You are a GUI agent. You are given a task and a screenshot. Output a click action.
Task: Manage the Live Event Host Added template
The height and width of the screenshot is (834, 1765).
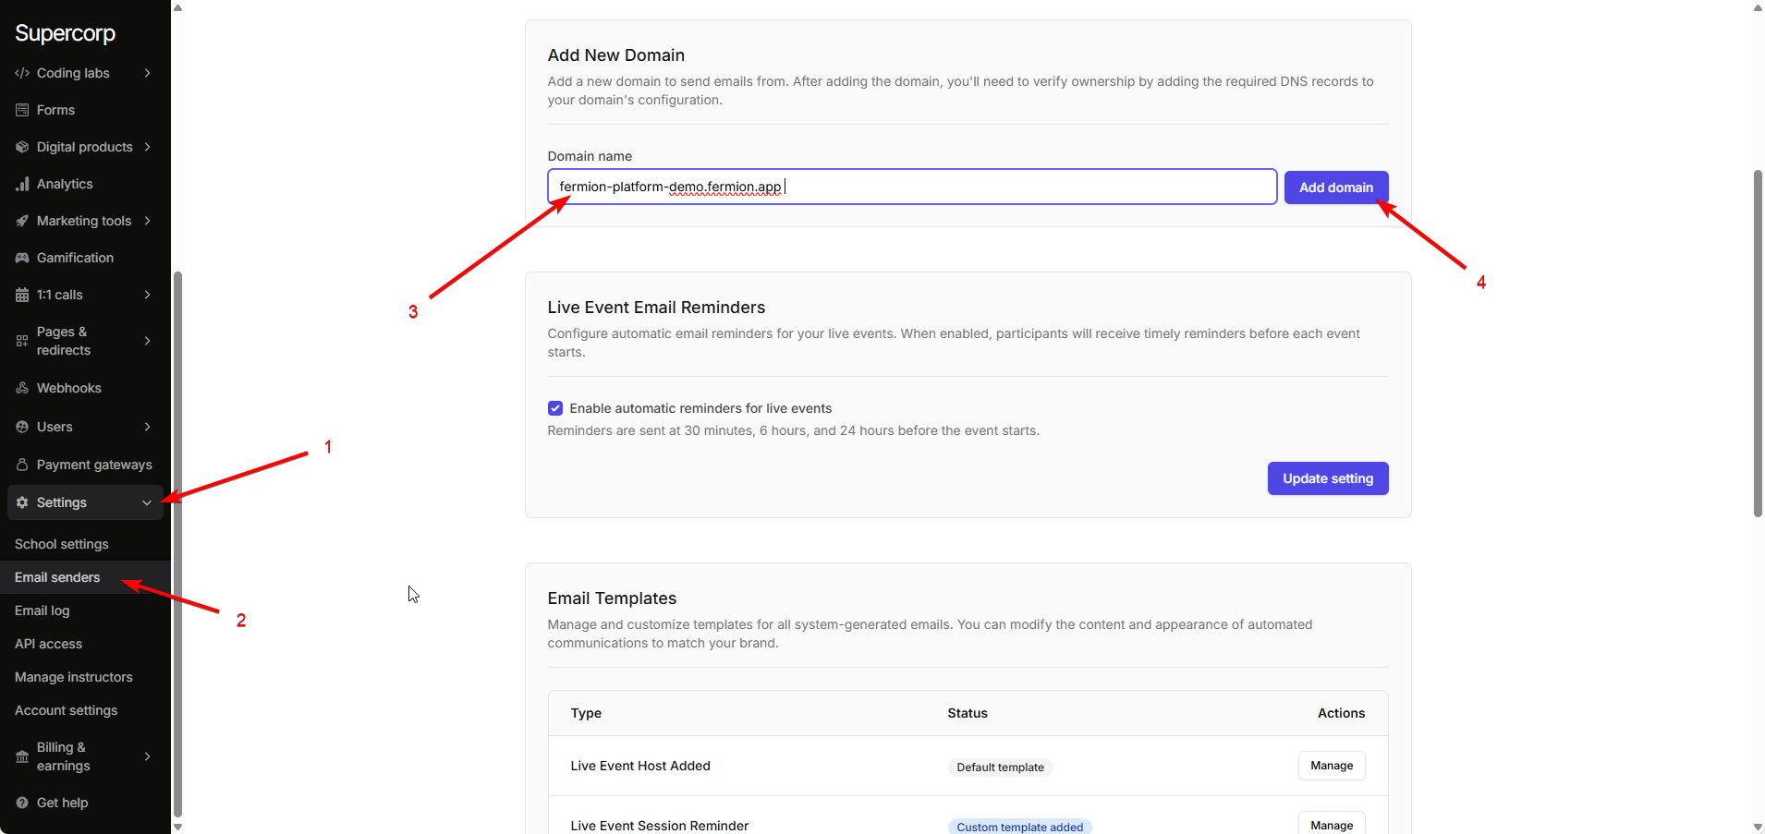pyautogui.click(x=1331, y=766)
